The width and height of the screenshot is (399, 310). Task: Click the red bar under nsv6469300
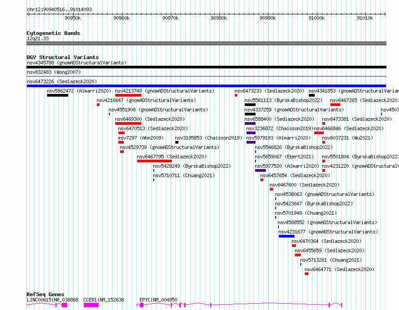(128, 123)
